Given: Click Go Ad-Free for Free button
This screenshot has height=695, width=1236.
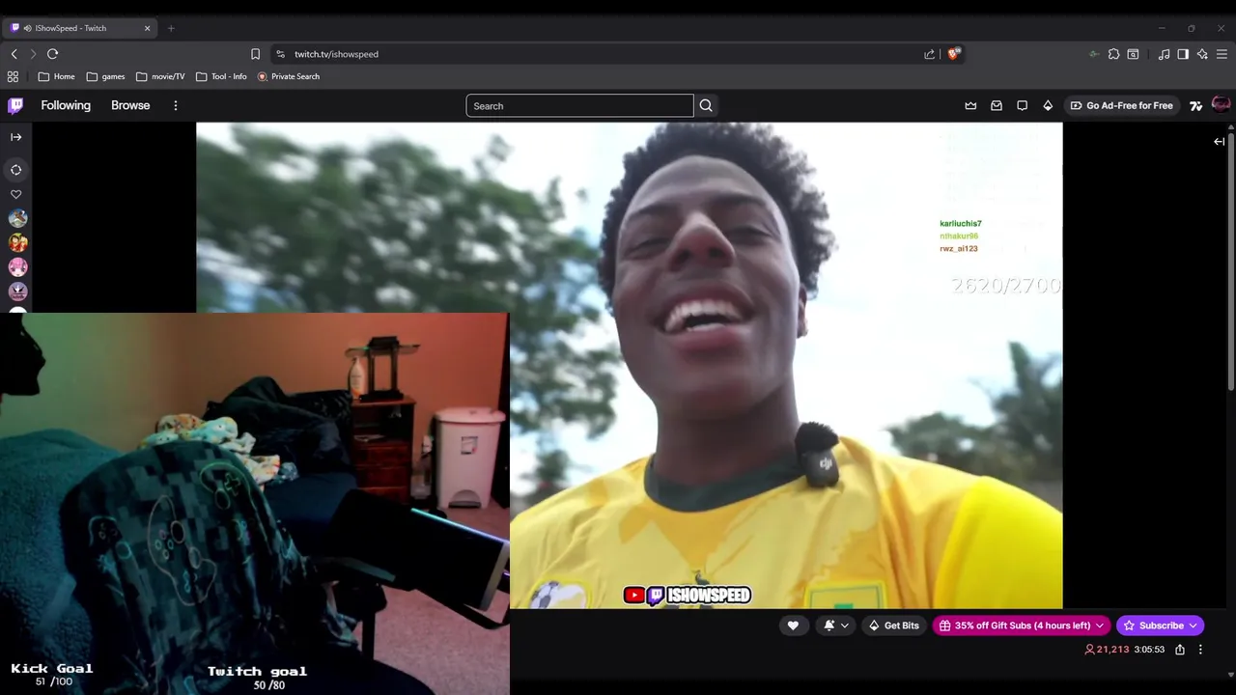Looking at the screenshot, I should pos(1121,105).
